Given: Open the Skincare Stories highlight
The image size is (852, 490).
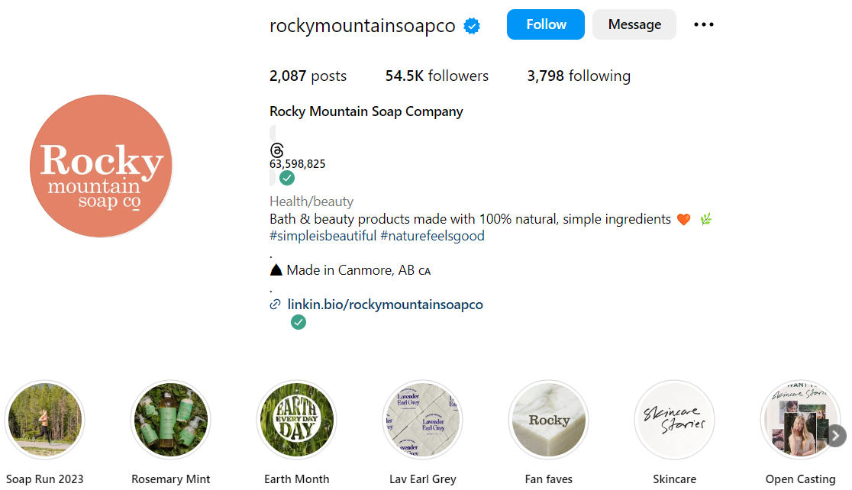Looking at the screenshot, I should pos(674,419).
